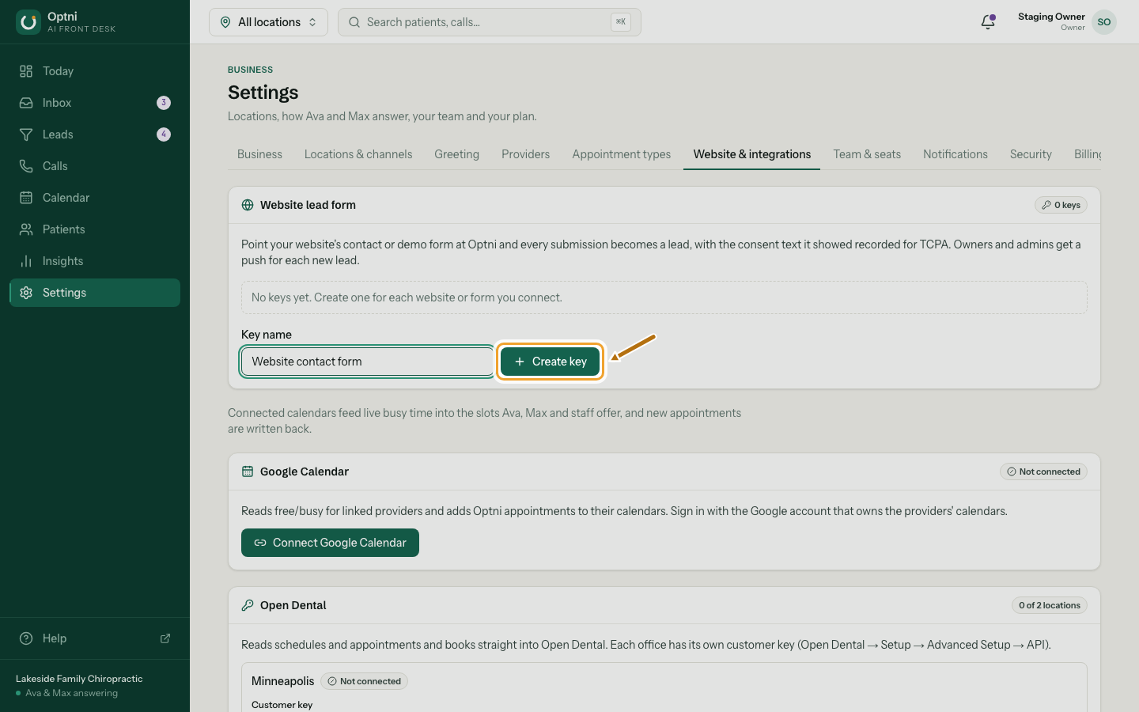Viewport: 1139px width, 712px height.
Task: Open the Today dashboard icon
Action: pos(26,71)
